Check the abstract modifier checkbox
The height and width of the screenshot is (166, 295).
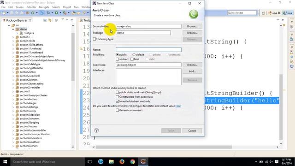pyautogui.click(x=118, y=59)
